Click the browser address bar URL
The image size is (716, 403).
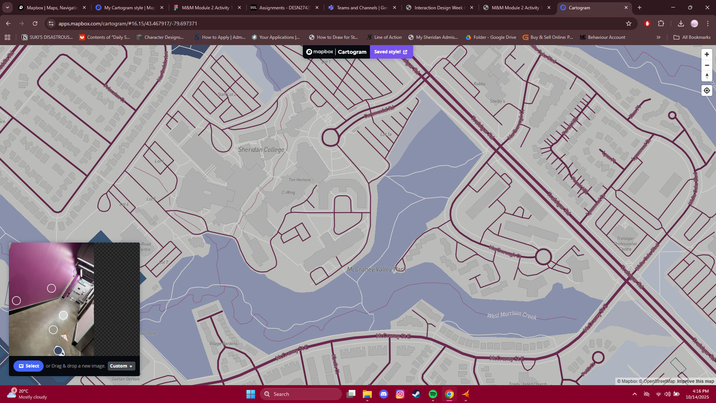pos(128,24)
